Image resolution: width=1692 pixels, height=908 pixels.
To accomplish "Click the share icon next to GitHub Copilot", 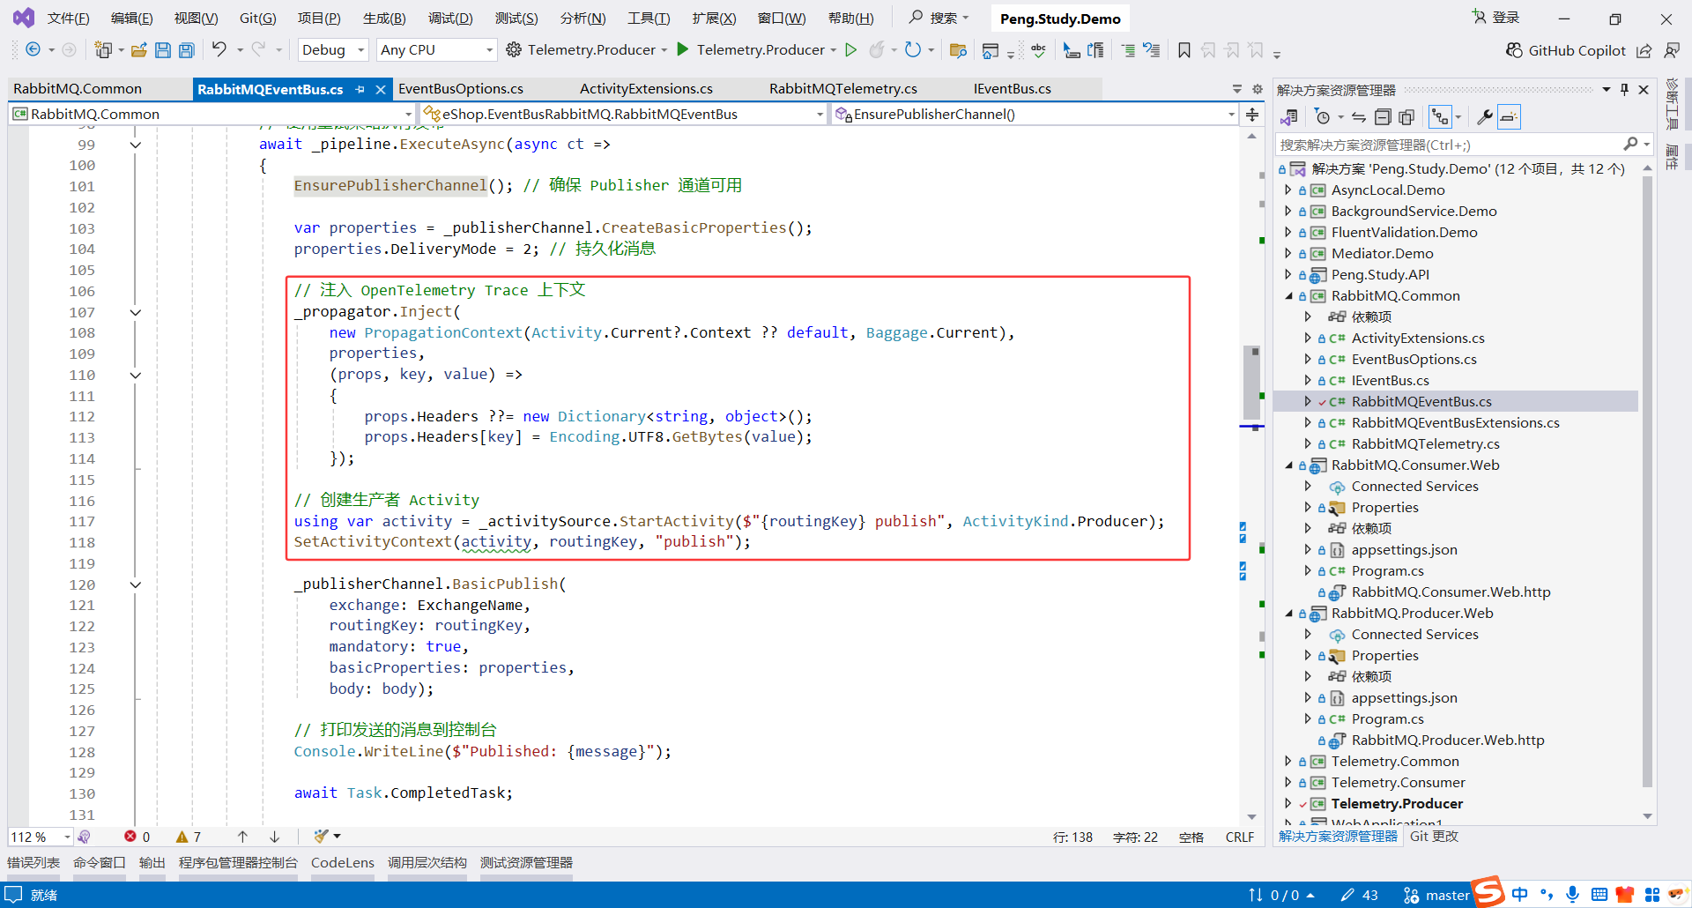I will (x=1644, y=50).
